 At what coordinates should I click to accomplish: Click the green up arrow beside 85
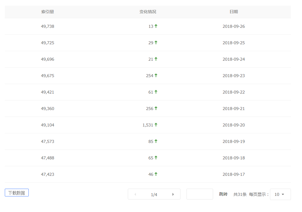156,141
